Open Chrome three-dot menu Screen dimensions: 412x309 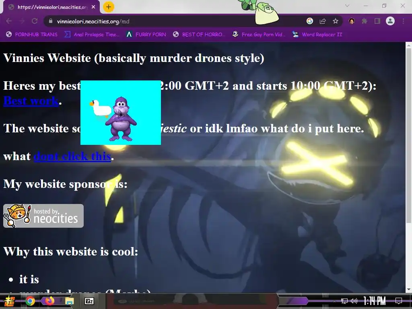click(x=403, y=21)
